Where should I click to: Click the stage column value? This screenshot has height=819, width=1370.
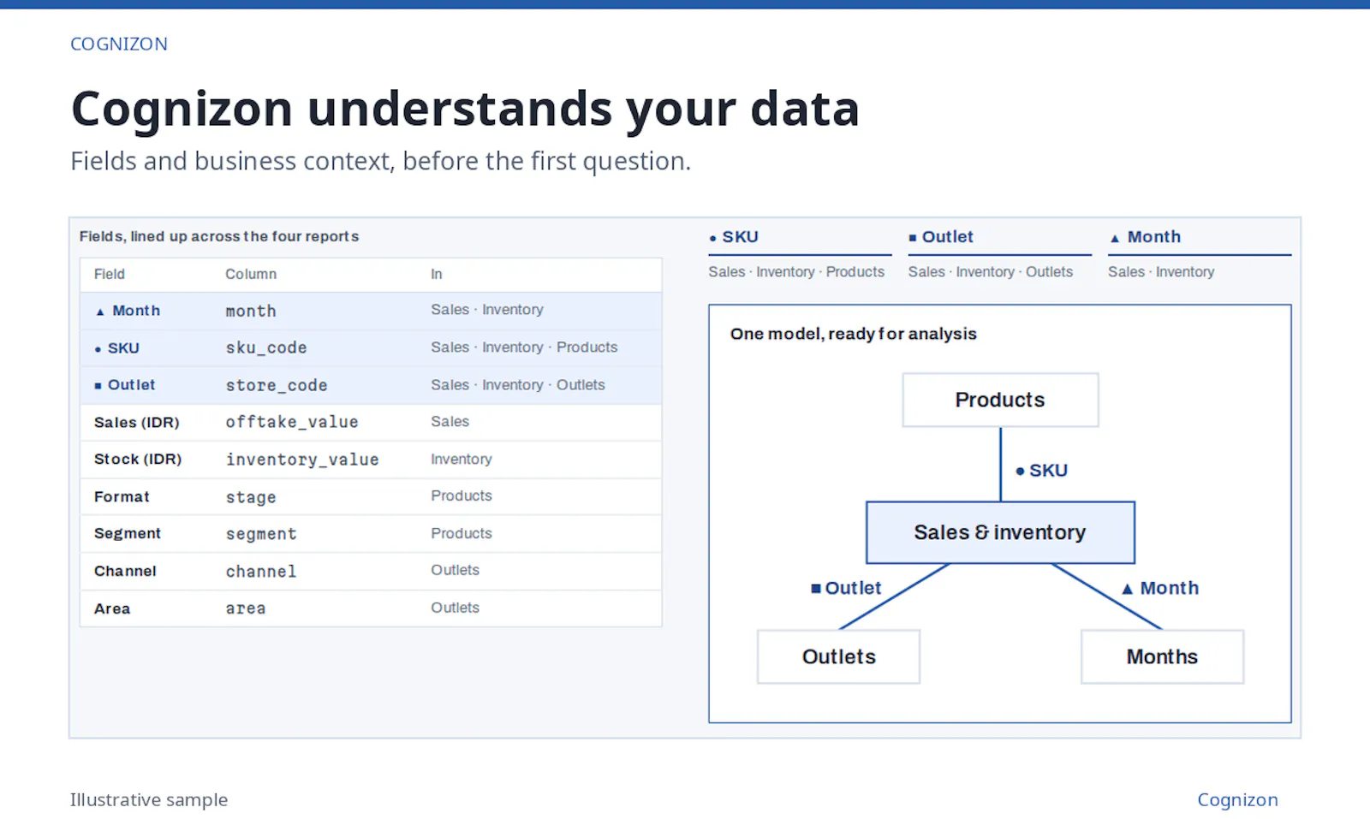point(251,497)
